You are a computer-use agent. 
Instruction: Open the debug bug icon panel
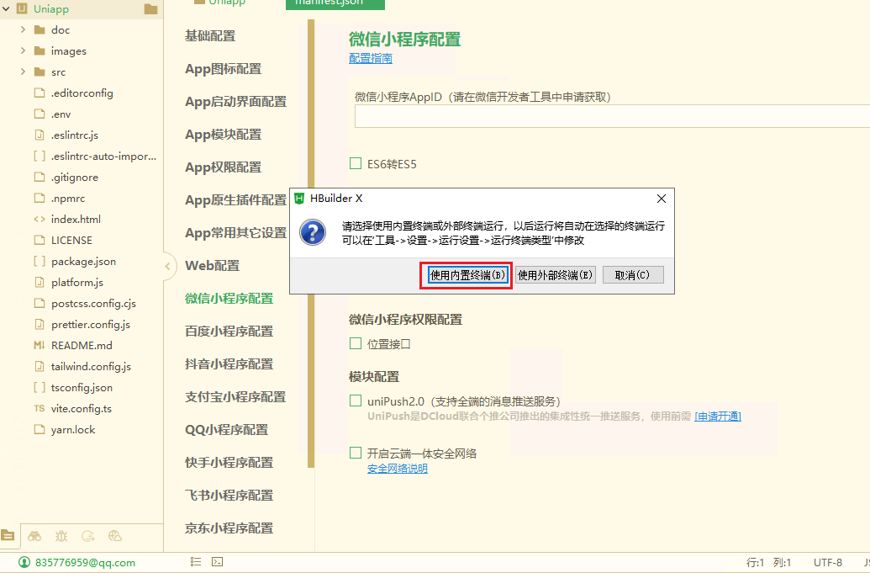61,535
